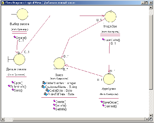The image size is (154, 123).
Task: Click the Commit() operation icon
Action: tap(103, 106)
